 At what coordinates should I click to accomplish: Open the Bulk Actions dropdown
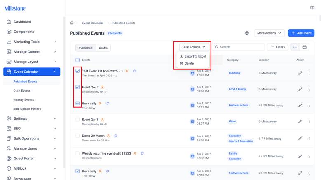194,47
